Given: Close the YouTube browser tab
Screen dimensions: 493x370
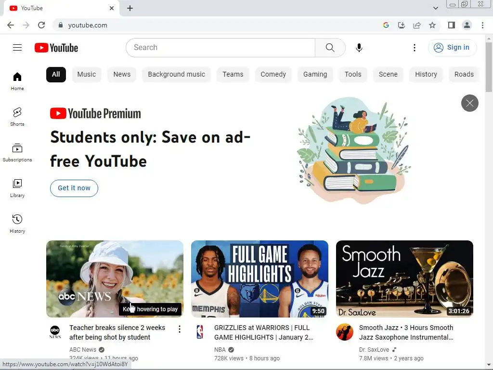Looking at the screenshot, I should pyautogui.click(x=112, y=8).
